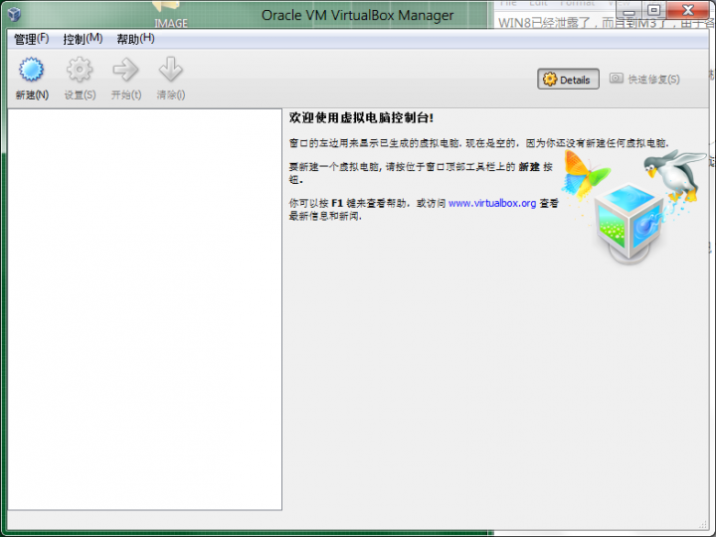The width and height of the screenshot is (716, 537).
Task: Click the window resize grip in status bar corner
Action: click(x=703, y=524)
